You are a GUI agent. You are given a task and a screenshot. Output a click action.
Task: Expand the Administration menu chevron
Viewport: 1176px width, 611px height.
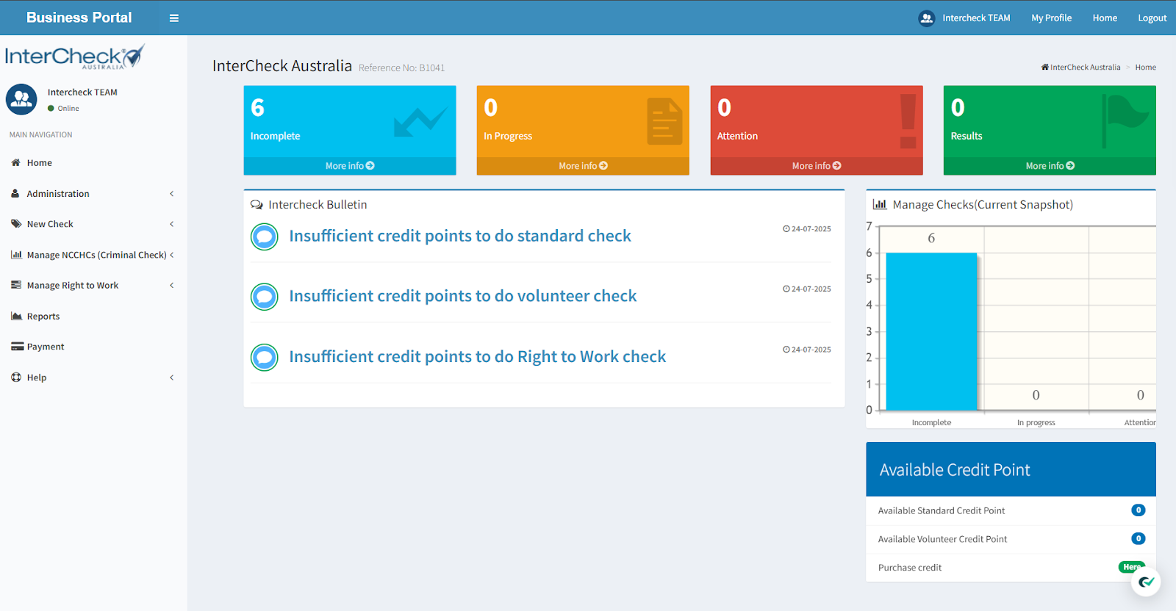click(x=171, y=194)
